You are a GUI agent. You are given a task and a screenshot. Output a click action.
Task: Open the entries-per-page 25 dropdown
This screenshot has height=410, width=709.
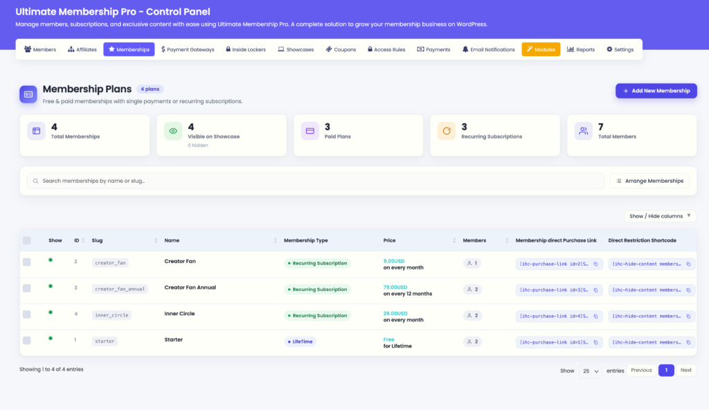click(x=590, y=371)
